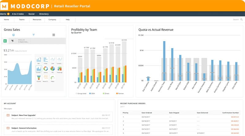
Task: Click the $84M bar label
Action: [x=80, y=57]
